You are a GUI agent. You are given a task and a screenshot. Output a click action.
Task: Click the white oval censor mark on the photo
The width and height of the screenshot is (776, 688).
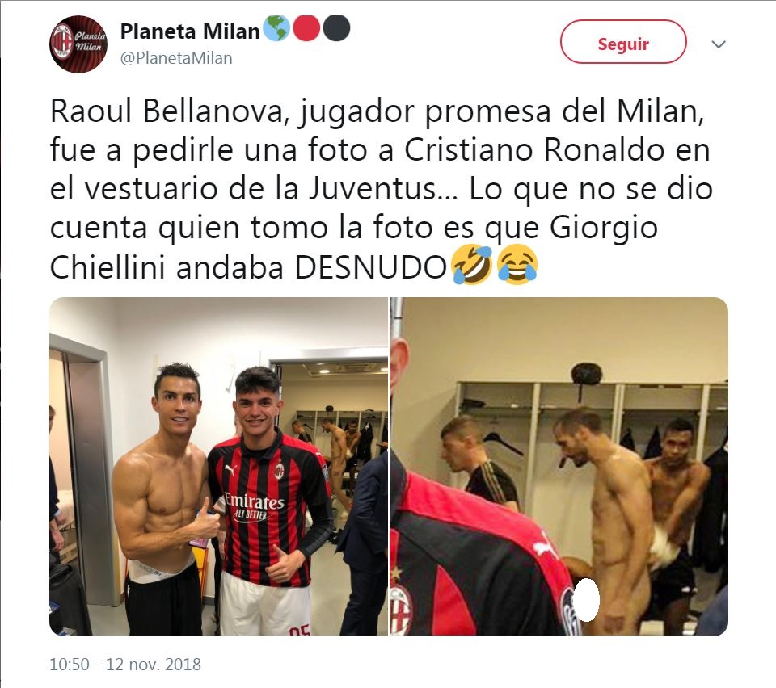pyautogui.click(x=587, y=599)
